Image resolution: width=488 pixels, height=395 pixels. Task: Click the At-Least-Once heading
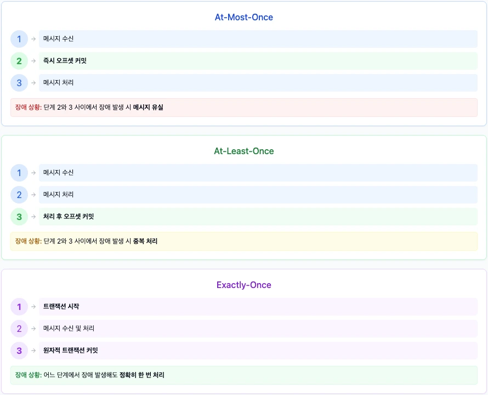[243, 151]
